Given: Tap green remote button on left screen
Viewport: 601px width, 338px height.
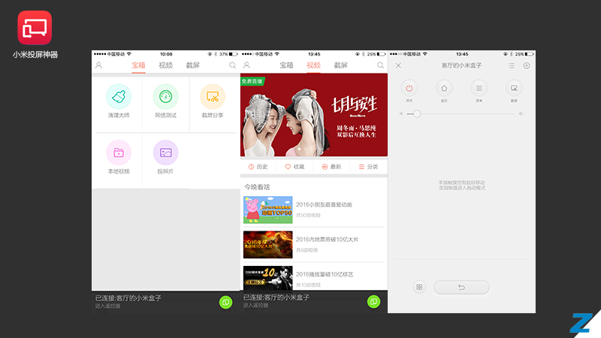Looking at the screenshot, I should [x=226, y=302].
